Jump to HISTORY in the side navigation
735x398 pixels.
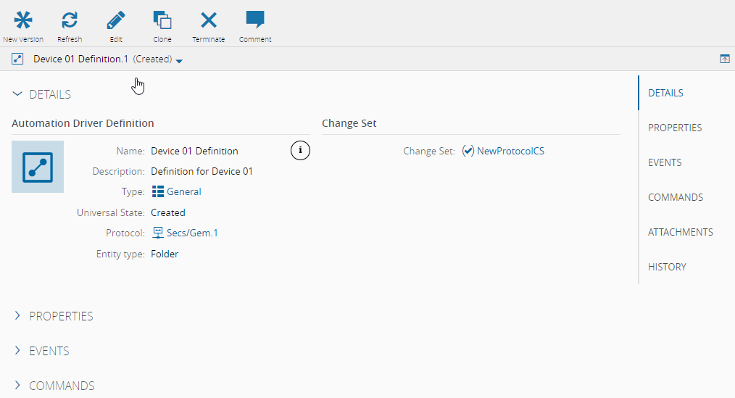[x=667, y=267]
